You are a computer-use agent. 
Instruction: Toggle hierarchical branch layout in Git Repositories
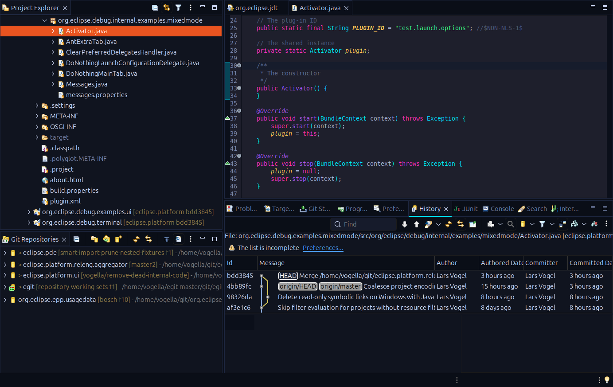click(x=167, y=239)
